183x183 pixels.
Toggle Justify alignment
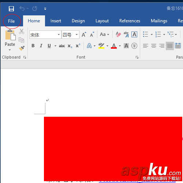point(170,46)
